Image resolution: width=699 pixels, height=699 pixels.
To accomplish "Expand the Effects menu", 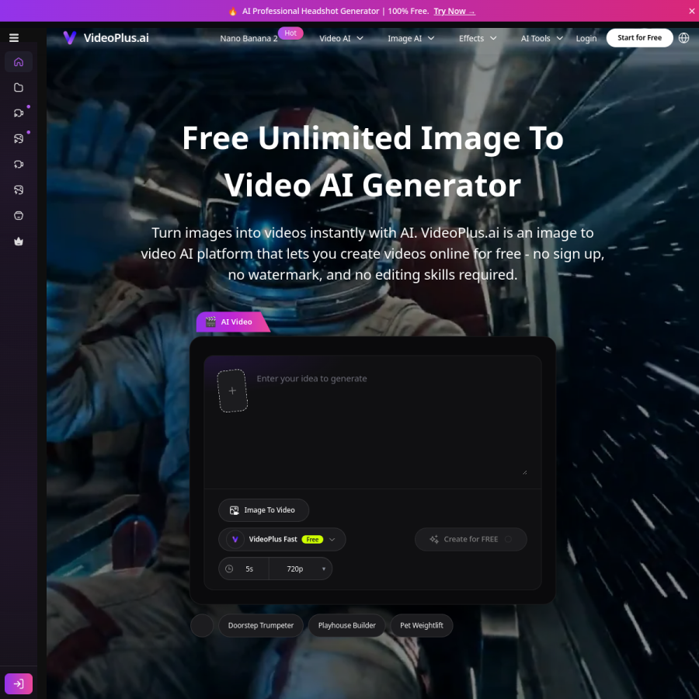I will pos(478,38).
